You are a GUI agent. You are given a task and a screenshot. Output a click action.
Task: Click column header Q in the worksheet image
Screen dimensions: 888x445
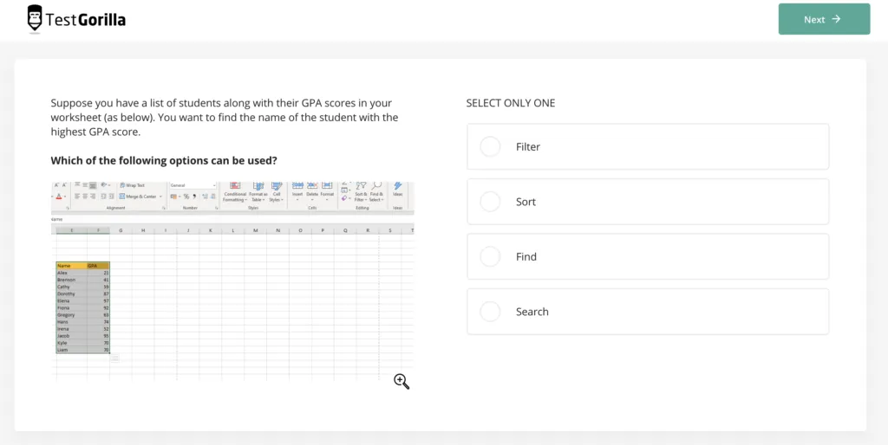(x=345, y=230)
